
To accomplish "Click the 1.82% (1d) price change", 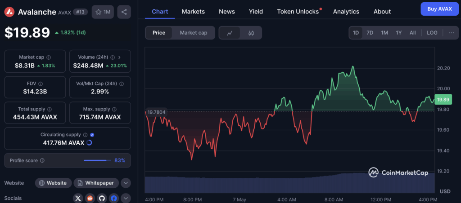I will (70, 33).
